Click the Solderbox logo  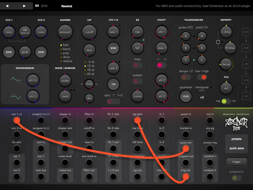(x=237, y=124)
